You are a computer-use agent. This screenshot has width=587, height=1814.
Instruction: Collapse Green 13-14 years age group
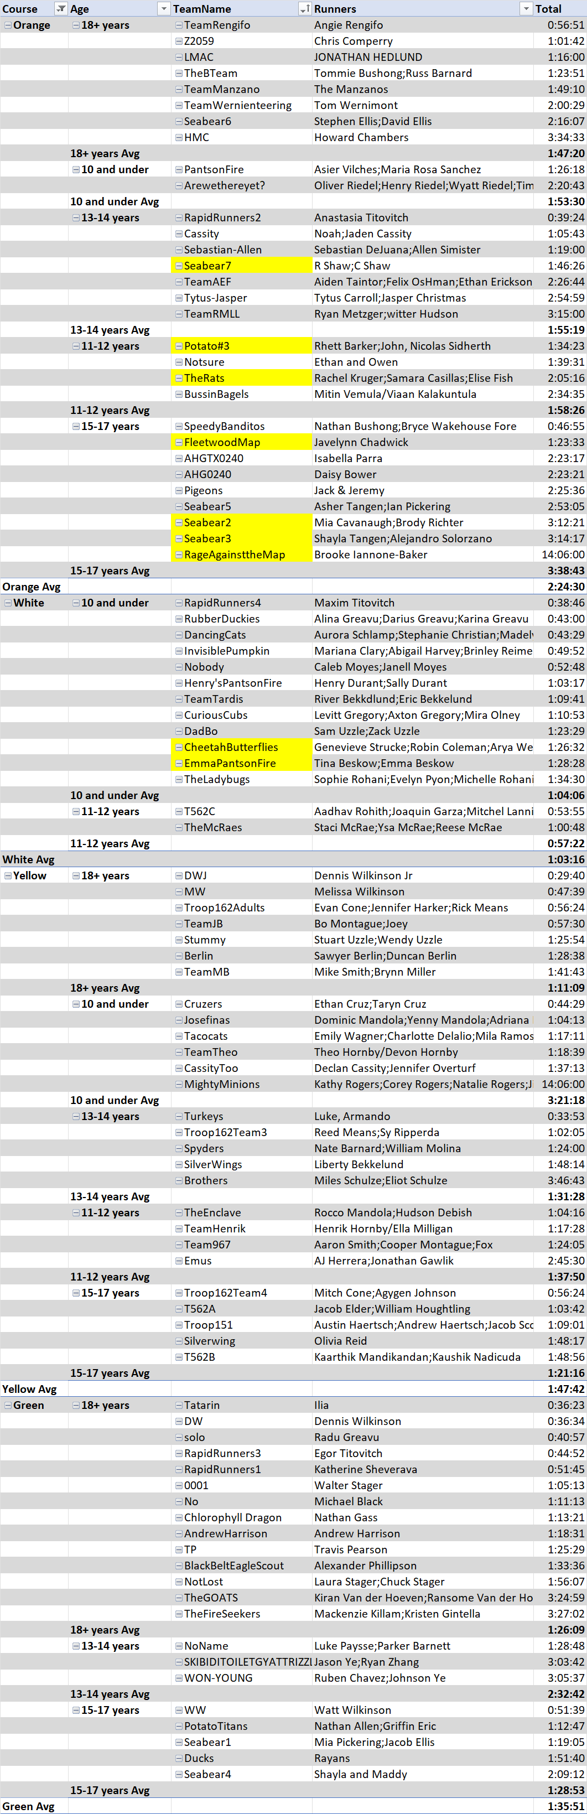pyautogui.click(x=76, y=1646)
